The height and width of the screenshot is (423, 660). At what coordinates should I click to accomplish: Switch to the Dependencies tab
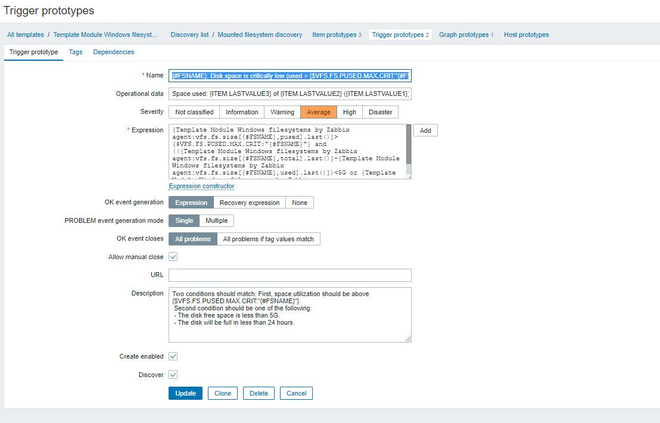114,52
